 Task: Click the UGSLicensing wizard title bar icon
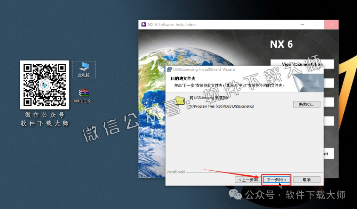point(169,69)
